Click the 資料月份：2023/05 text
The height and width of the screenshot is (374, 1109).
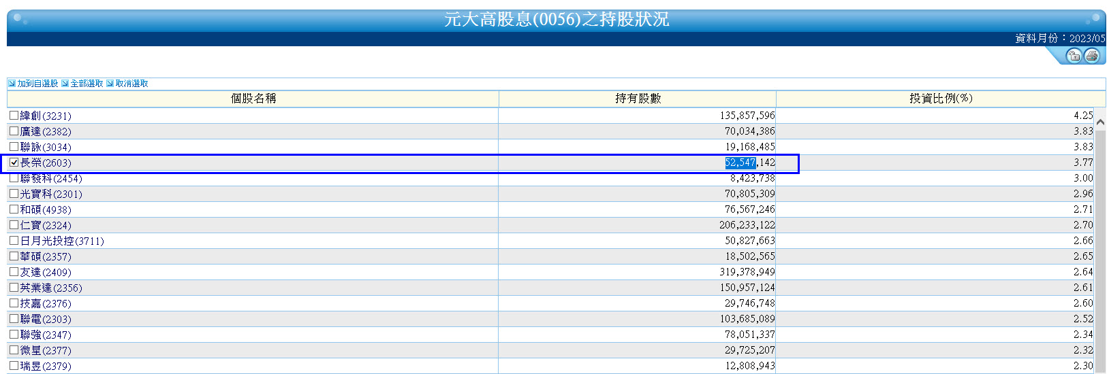click(1060, 39)
